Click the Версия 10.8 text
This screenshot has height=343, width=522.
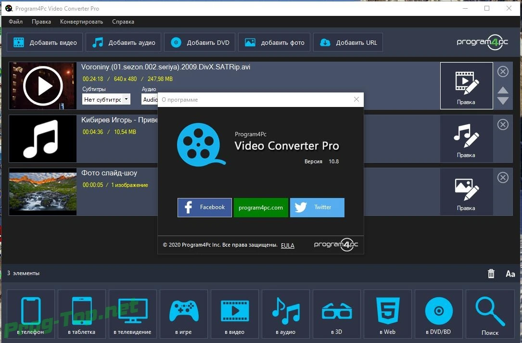(x=321, y=162)
